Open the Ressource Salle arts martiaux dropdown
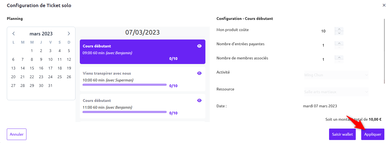Image resolution: width=386 pixels, height=143 pixels. pyautogui.click(x=336, y=92)
